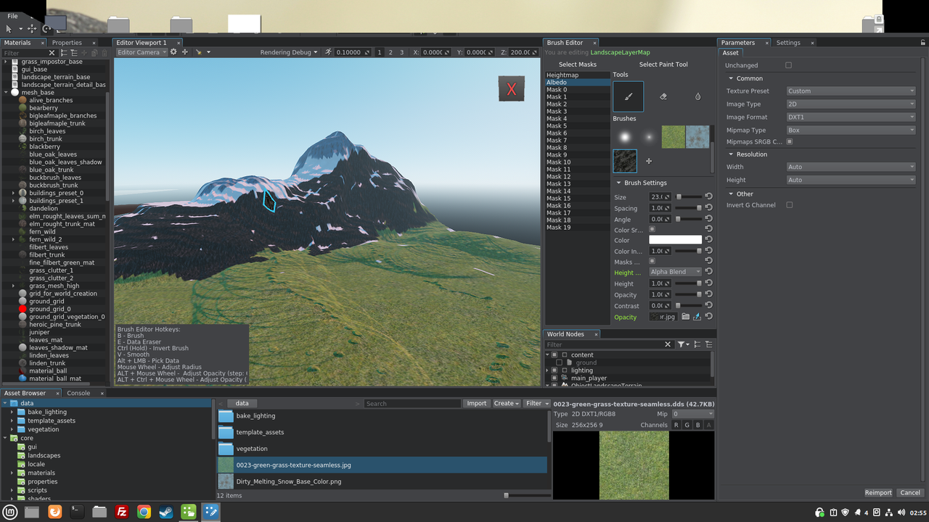Screen dimensions: 929x522
Task: Switch to the Properties tab
Action: 67,43
